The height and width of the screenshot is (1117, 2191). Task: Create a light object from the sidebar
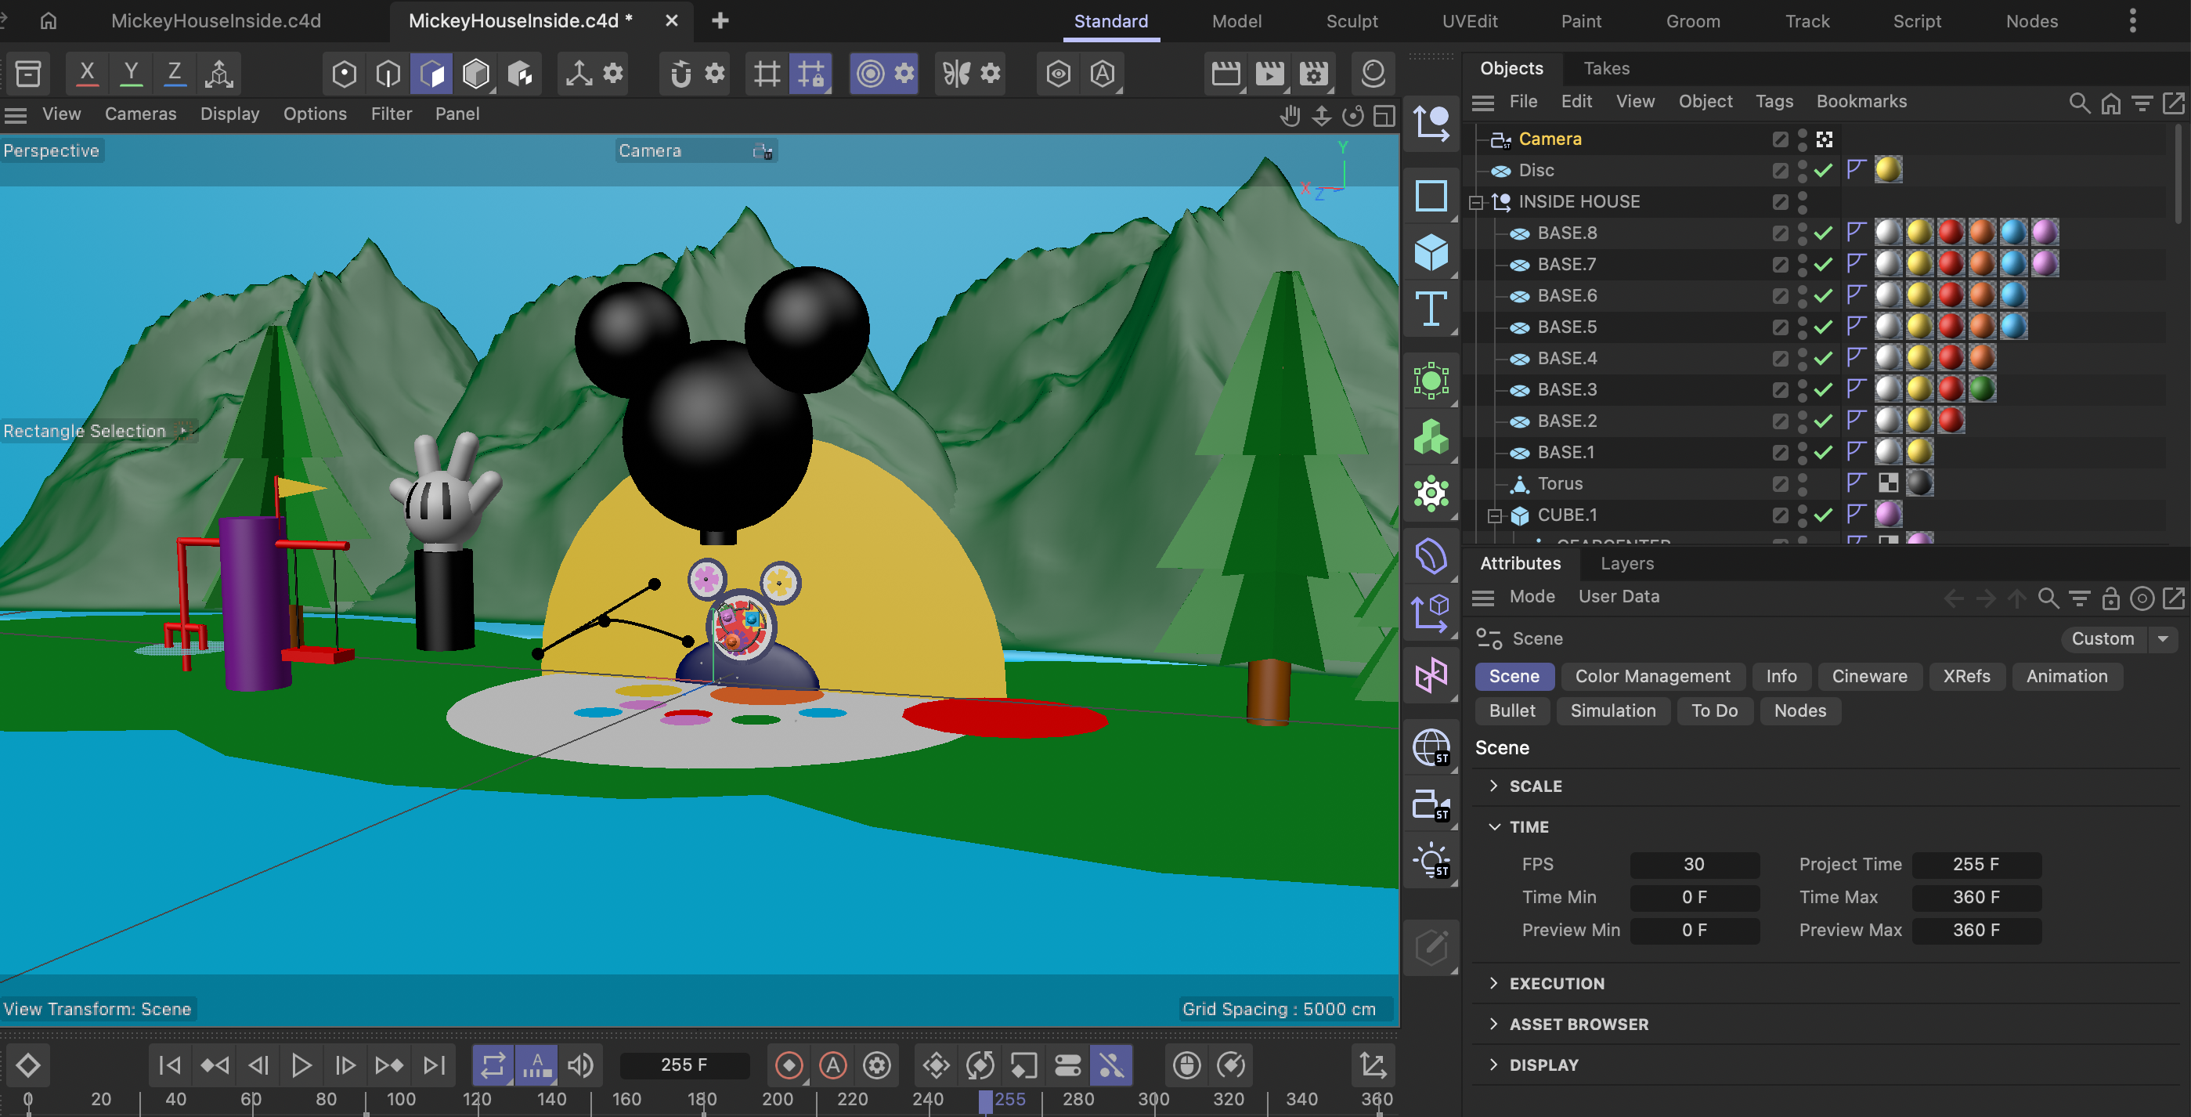pos(1432,860)
